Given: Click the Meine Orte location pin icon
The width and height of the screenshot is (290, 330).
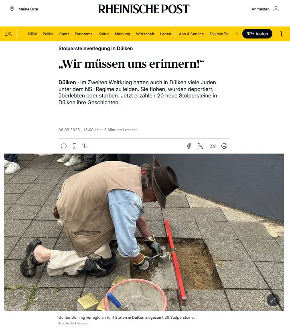Looking at the screenshot, I should 12,9.
